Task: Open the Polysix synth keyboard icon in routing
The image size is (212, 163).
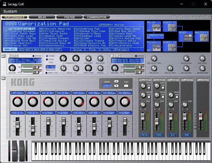Action: [156, 48]
